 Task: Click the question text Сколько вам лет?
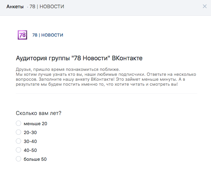pyautogui.click(x=39, y=113)
